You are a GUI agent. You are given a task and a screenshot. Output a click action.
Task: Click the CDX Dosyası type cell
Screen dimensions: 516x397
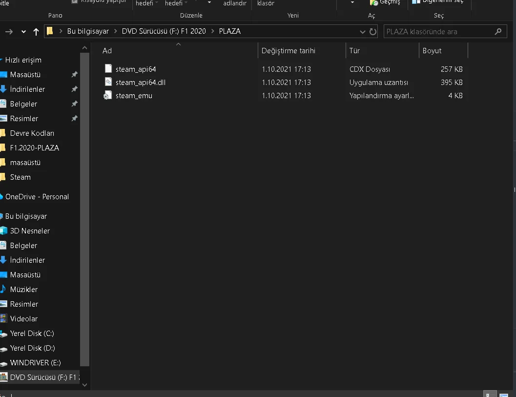pyautogui.click(x=370, y=69)
